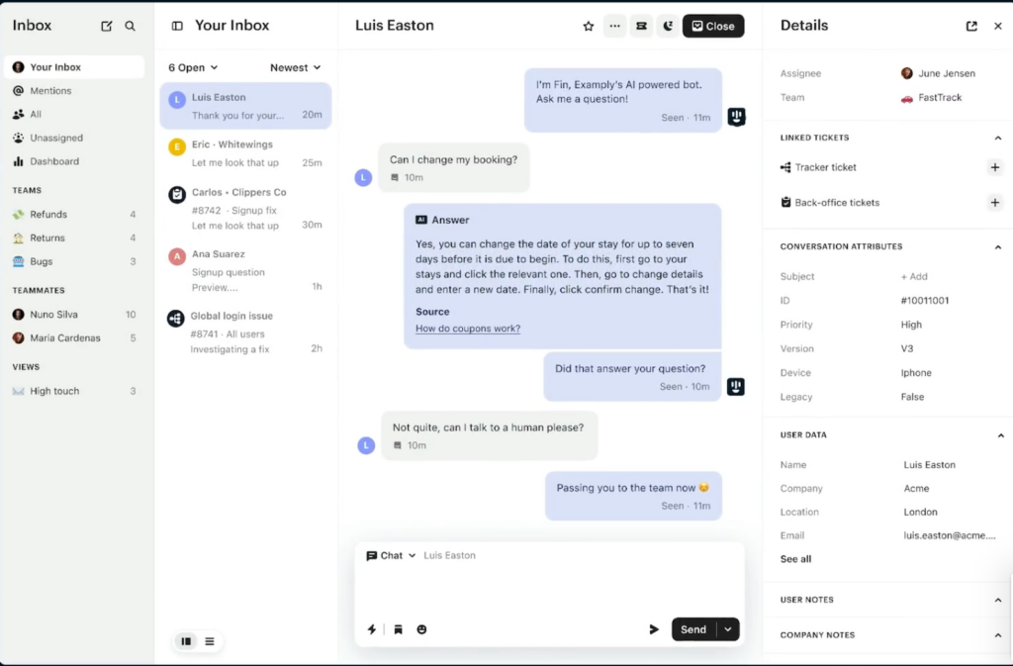Viewport: 1013px width, 666px height.
Task: Collapse the Linked Tickets section
Action: [x=997, y=138]
